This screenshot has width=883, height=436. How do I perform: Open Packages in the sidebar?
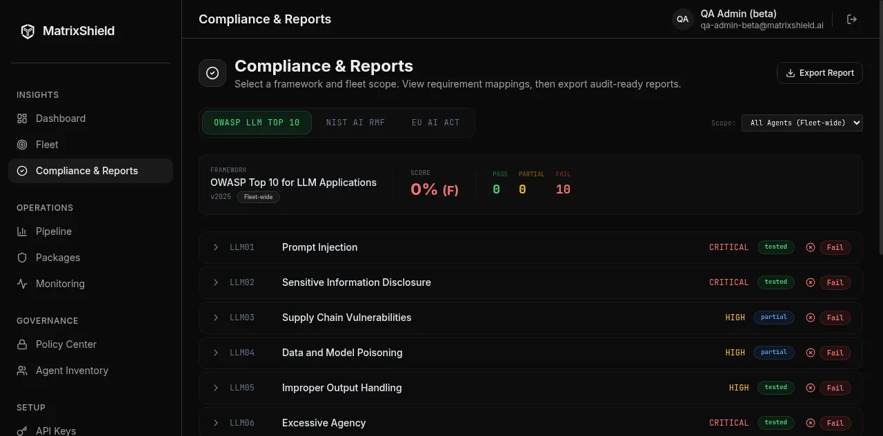pos(90,258)
